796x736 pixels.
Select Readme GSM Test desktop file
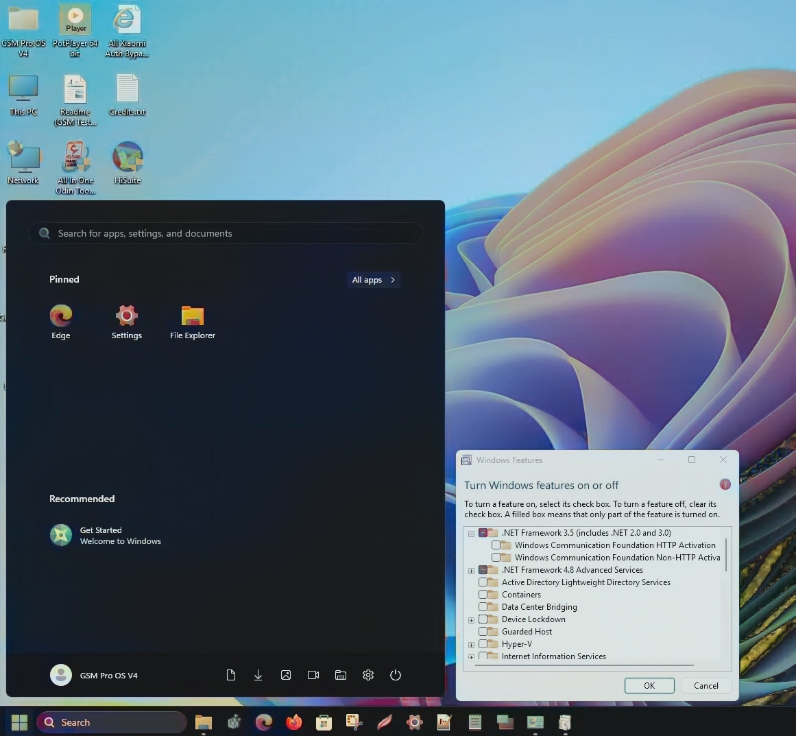[x=75, y=100]
